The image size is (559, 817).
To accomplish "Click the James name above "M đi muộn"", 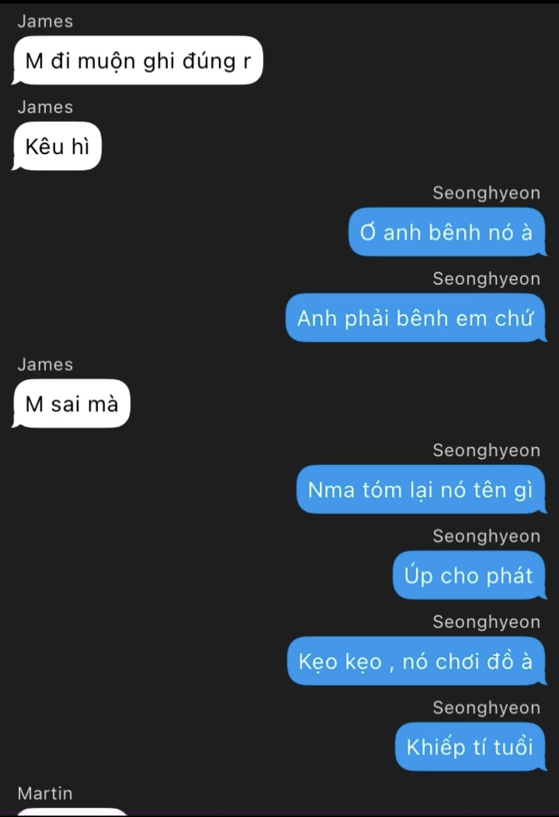I will point(45,22).
